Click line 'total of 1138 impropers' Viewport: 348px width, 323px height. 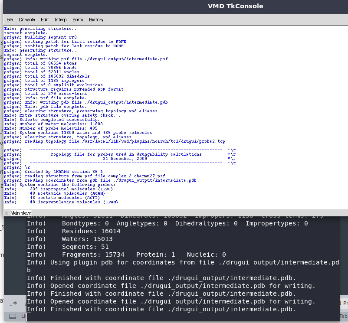click(x=44, y=81)
